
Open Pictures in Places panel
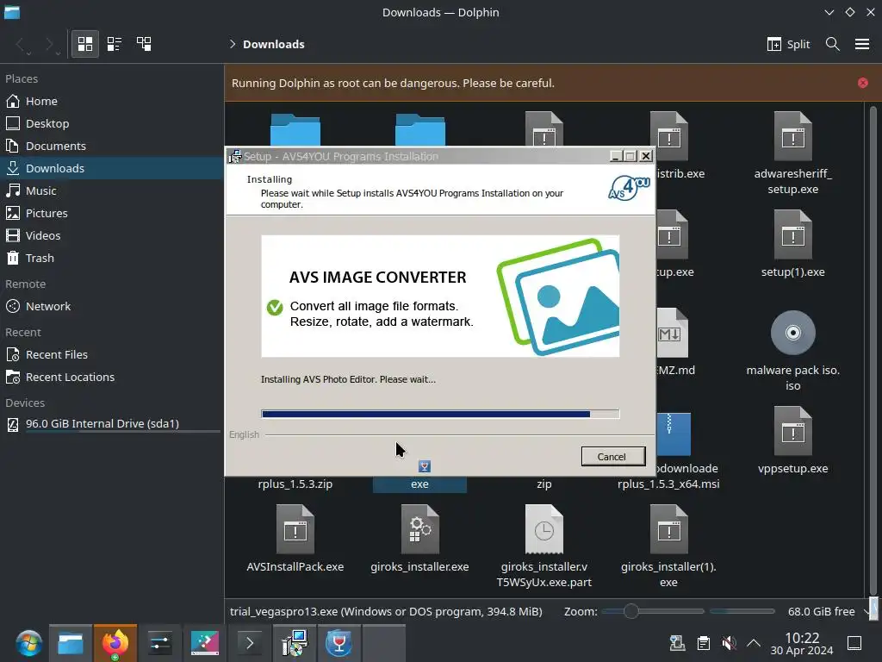(112, 214)
